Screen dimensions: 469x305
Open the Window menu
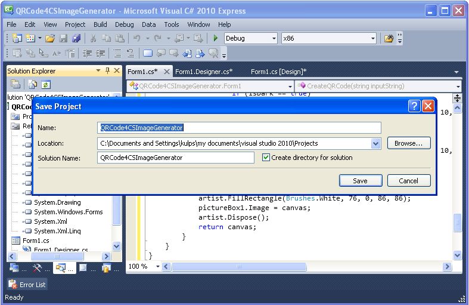coord(198,24)
